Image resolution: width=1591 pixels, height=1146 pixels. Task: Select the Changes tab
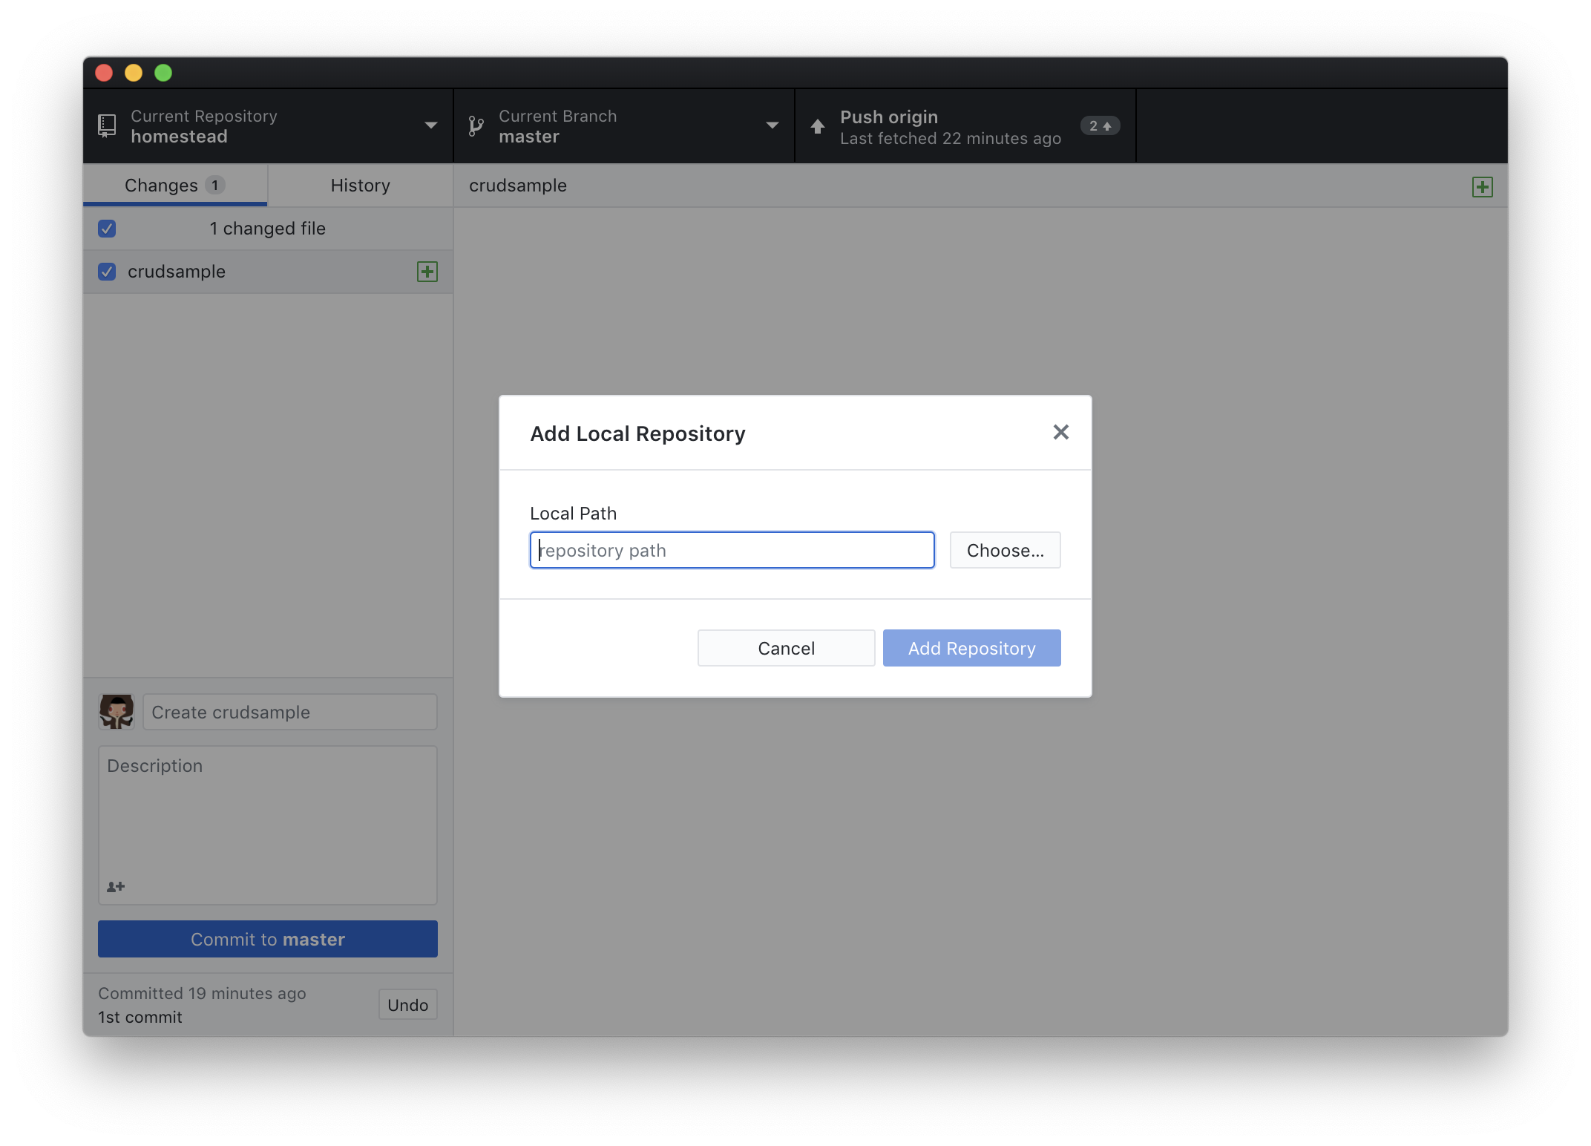174,186
